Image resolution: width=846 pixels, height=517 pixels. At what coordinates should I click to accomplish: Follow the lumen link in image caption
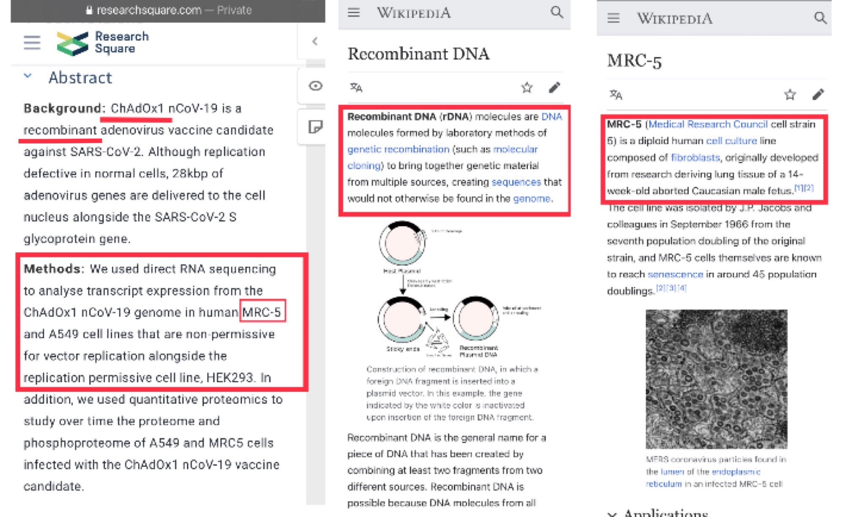(x=672, y=472)
